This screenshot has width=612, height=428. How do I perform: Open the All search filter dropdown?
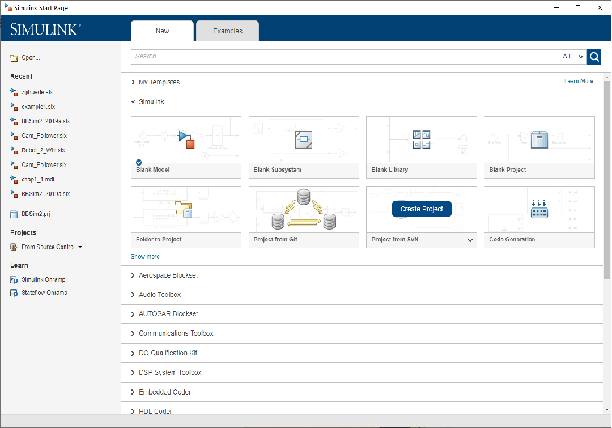pyautogui.click(x=572, y=57)
